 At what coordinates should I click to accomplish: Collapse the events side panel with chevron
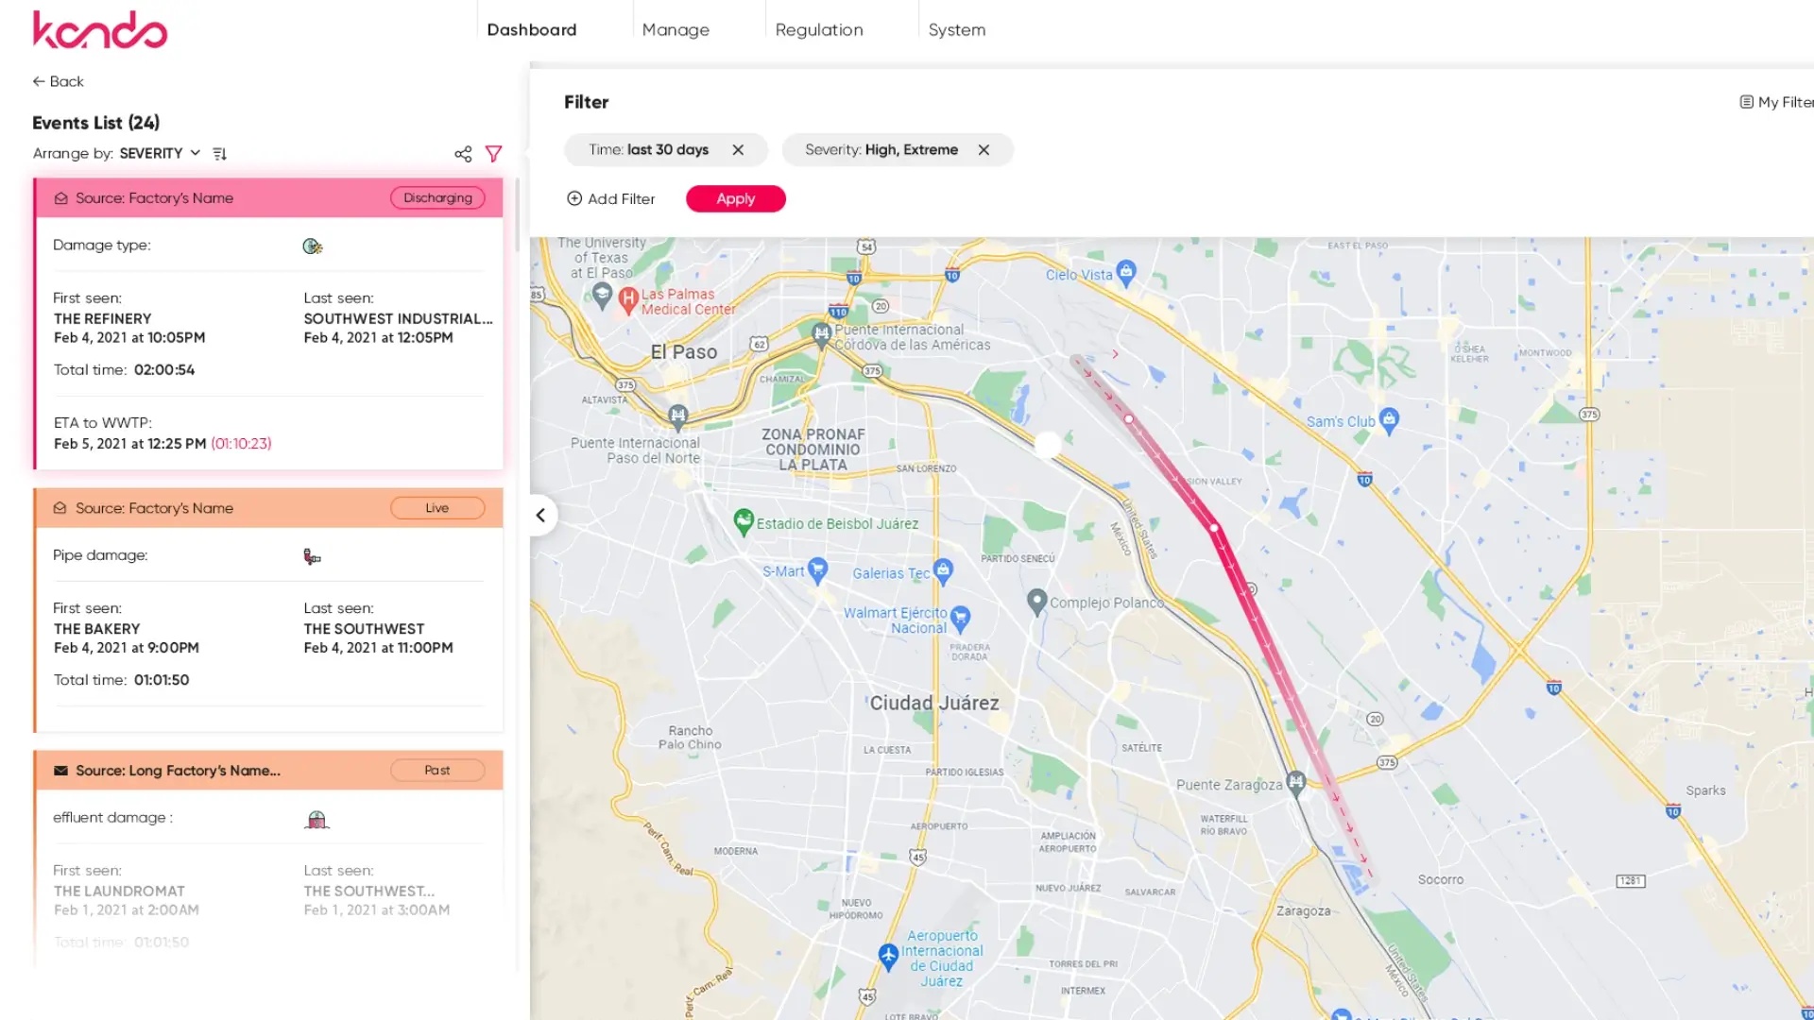click(x=540, y=516)
